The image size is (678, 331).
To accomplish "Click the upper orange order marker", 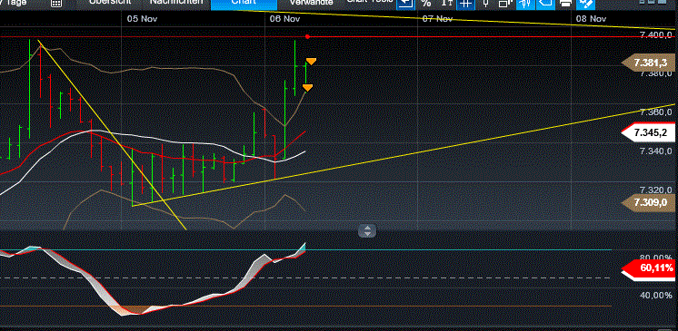I will [x=311, y=62].
